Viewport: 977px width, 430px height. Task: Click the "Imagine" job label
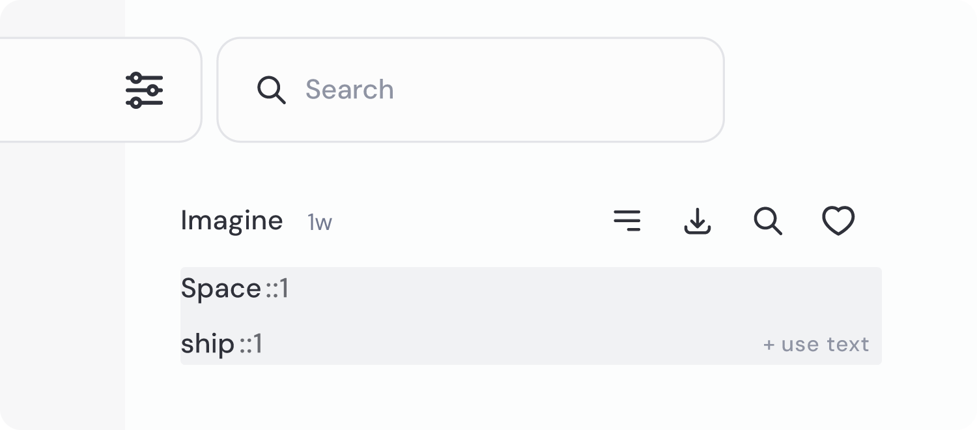tap(232, 221)
